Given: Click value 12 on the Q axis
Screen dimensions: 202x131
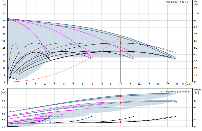Looking at the screenshot, I should (120, 84).
